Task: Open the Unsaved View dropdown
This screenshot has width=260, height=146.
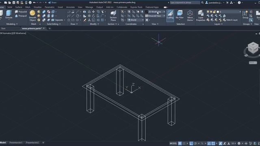Action: pyautogui.click(x=155, y=16)
